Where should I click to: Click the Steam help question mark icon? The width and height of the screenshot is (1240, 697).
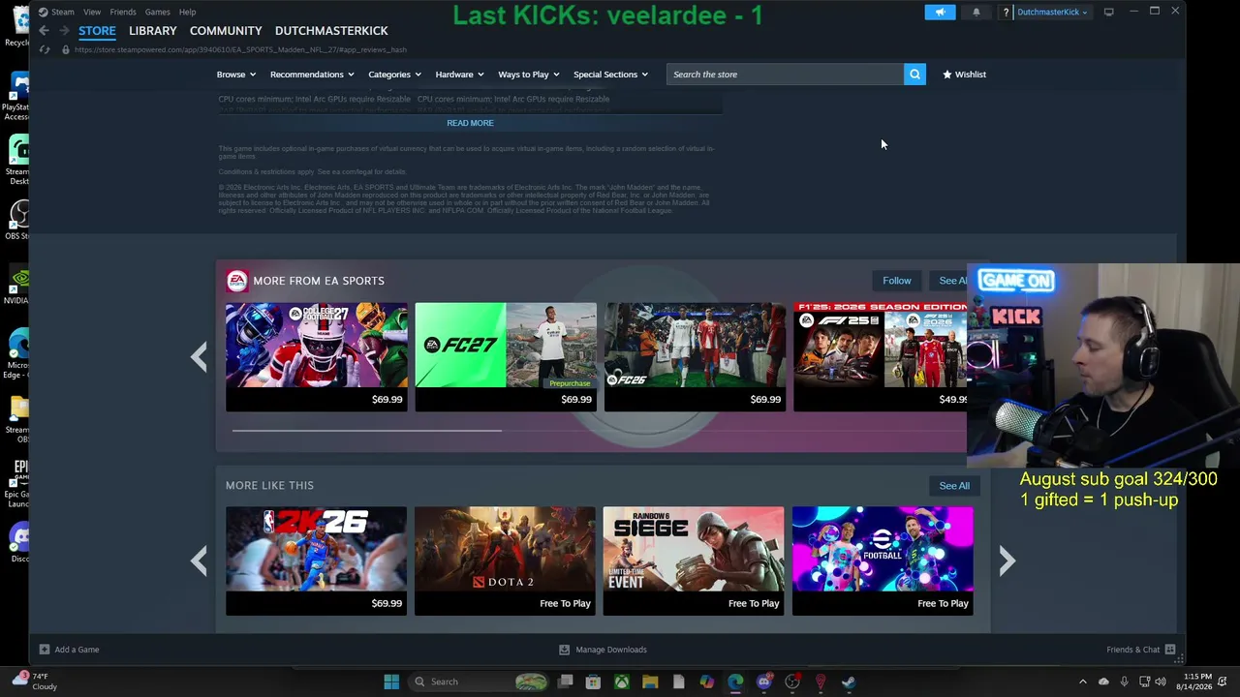[x=1006, y=12]
